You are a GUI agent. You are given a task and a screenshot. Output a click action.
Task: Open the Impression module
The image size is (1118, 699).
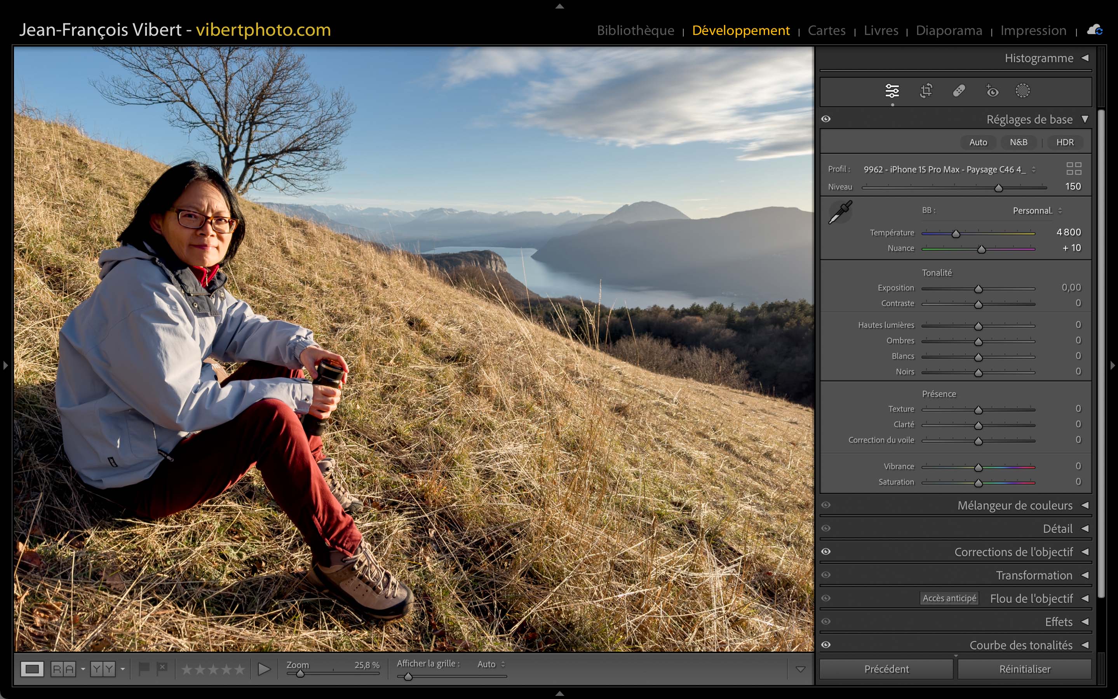point(1033,31)
